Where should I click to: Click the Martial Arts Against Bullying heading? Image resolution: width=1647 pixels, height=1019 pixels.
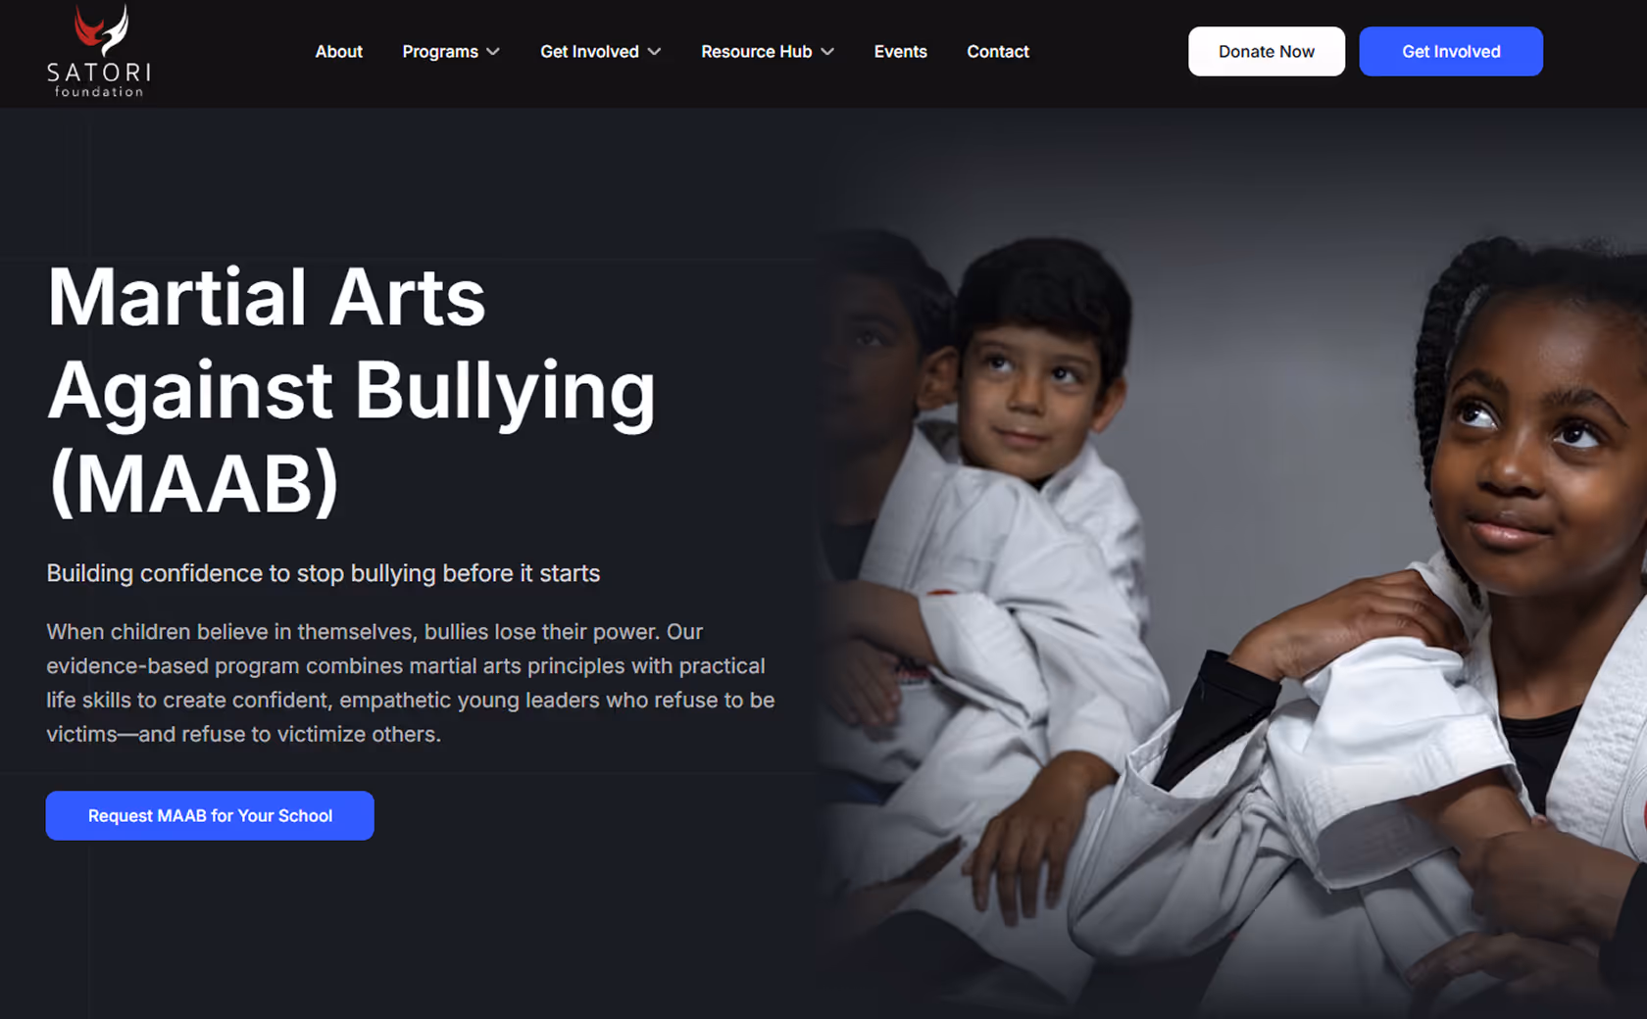351,390
